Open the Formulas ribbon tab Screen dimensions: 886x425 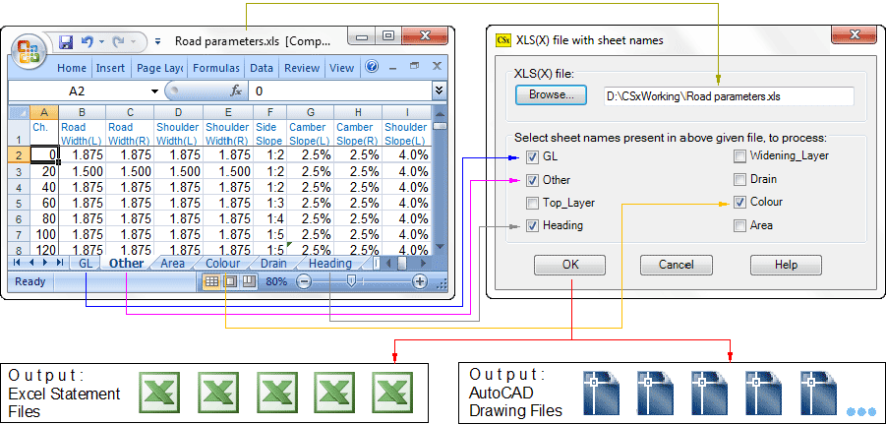216,68
